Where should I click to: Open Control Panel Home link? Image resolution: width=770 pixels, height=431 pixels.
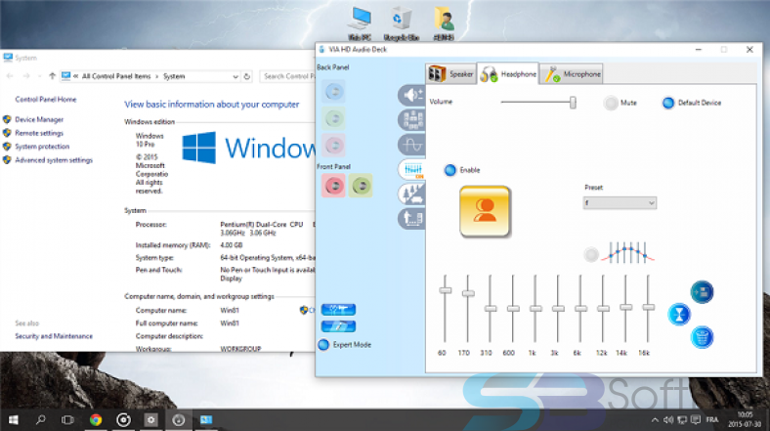pyautogui.click(x=46, y=99)
